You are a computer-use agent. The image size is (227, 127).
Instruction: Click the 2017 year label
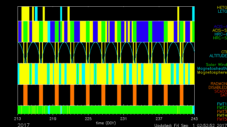tap(24, 125)
